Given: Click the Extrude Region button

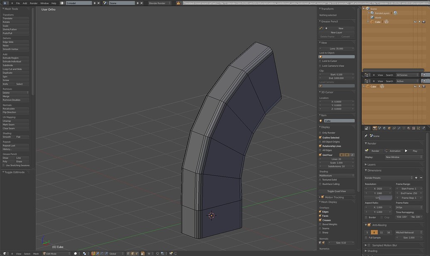Looking at the screenshot, I should click(x=16, y=58).
